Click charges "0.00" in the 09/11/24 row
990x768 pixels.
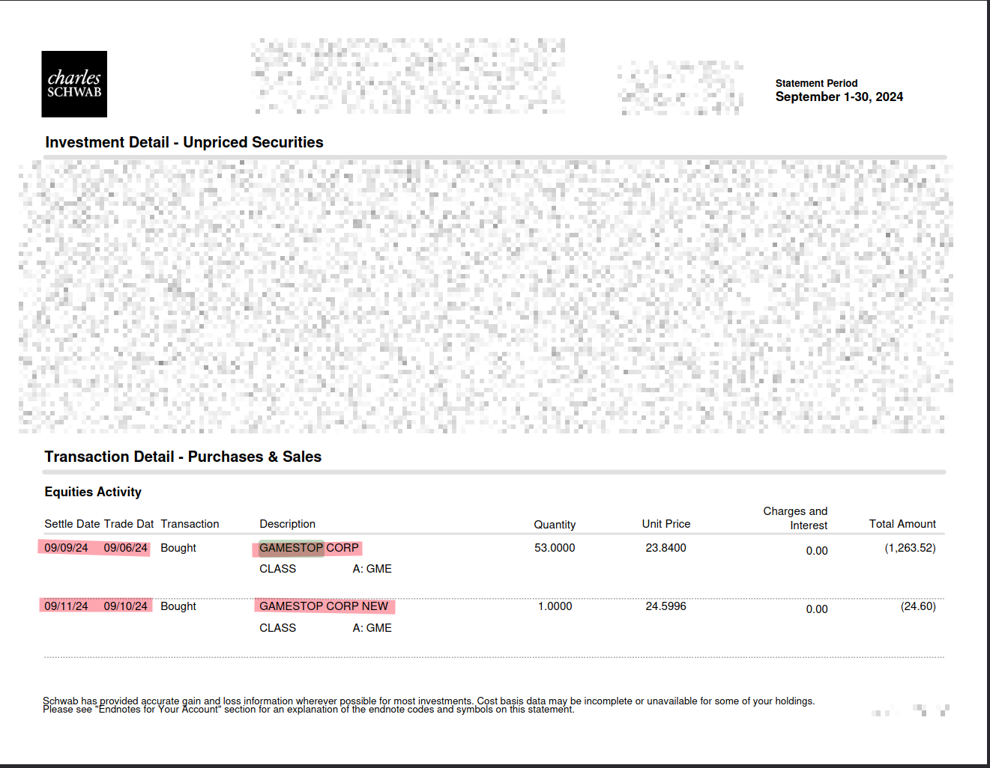pyautogui.click(x=817, y=609)
